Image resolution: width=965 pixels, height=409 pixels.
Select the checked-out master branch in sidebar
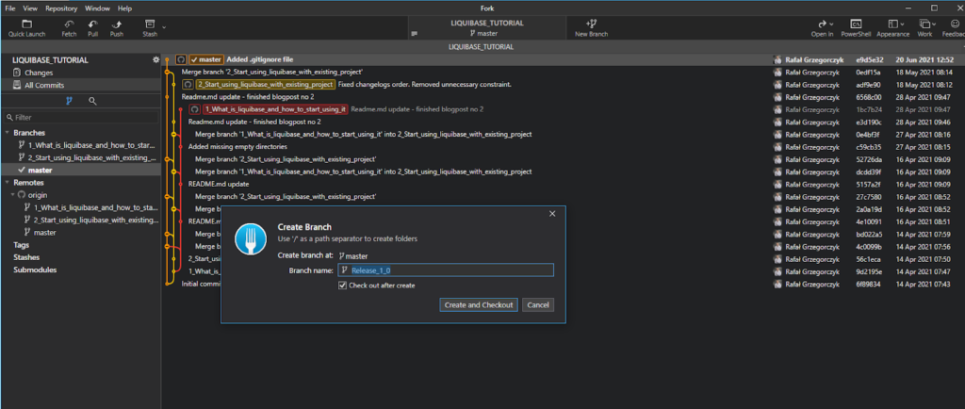click(80, 171)
